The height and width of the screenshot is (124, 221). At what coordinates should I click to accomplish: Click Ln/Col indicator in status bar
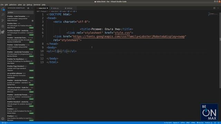point(167,123)
